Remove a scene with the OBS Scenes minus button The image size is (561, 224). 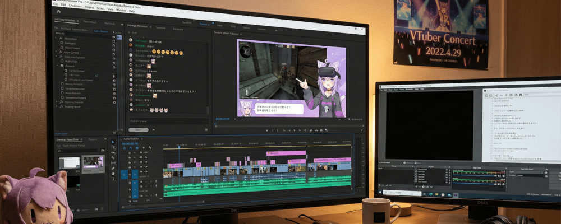coord(383,185)
